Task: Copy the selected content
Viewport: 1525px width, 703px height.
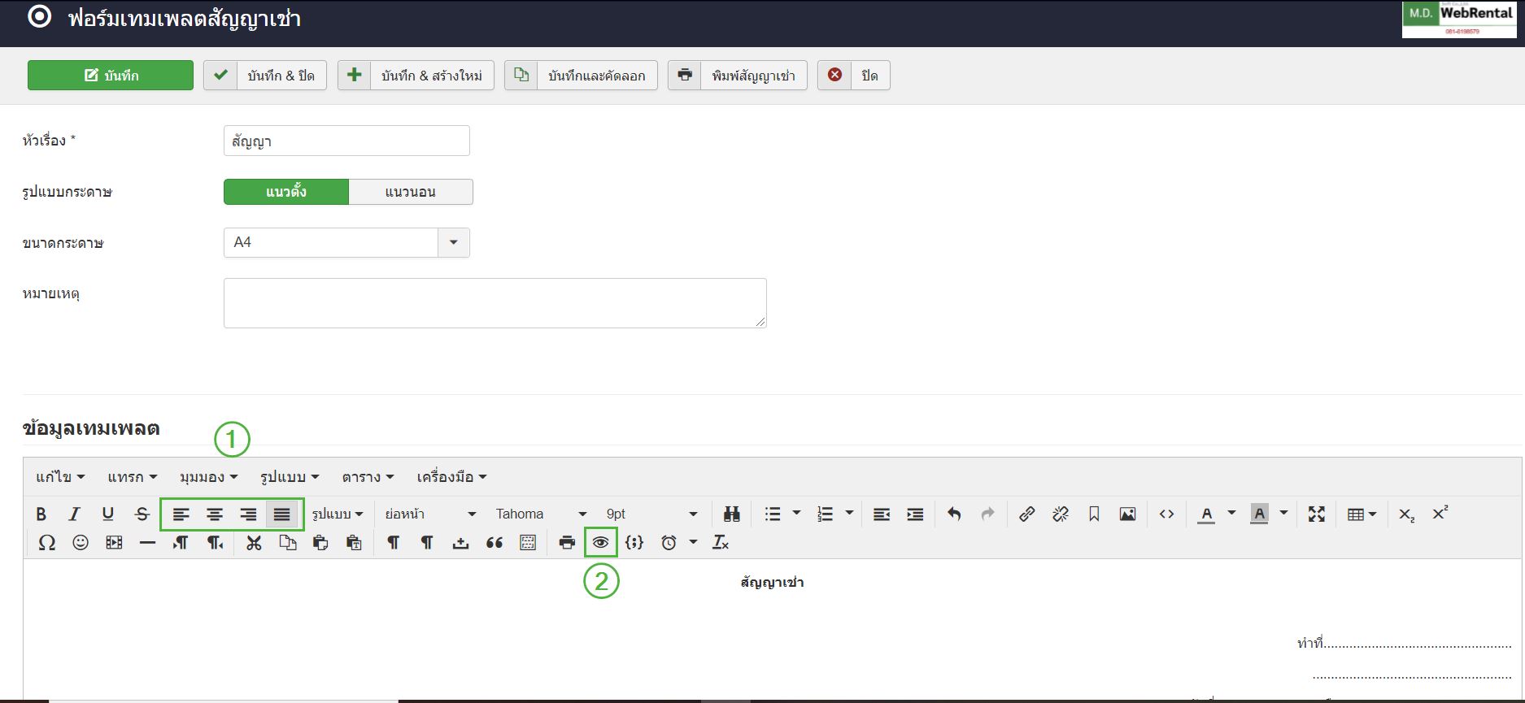Action: tap(287, 542)
